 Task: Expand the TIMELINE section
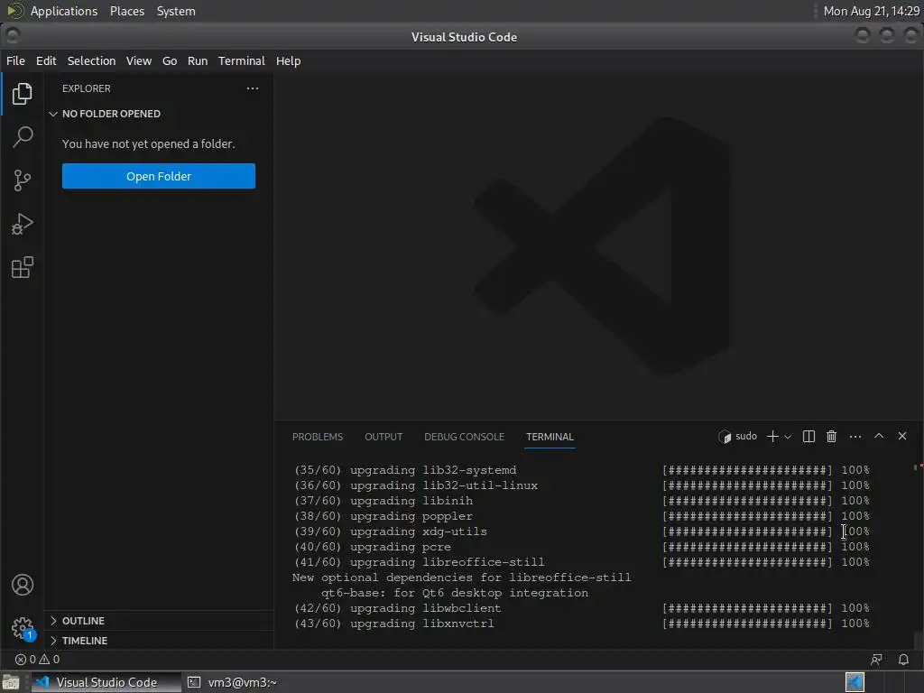tap(159, 641)
